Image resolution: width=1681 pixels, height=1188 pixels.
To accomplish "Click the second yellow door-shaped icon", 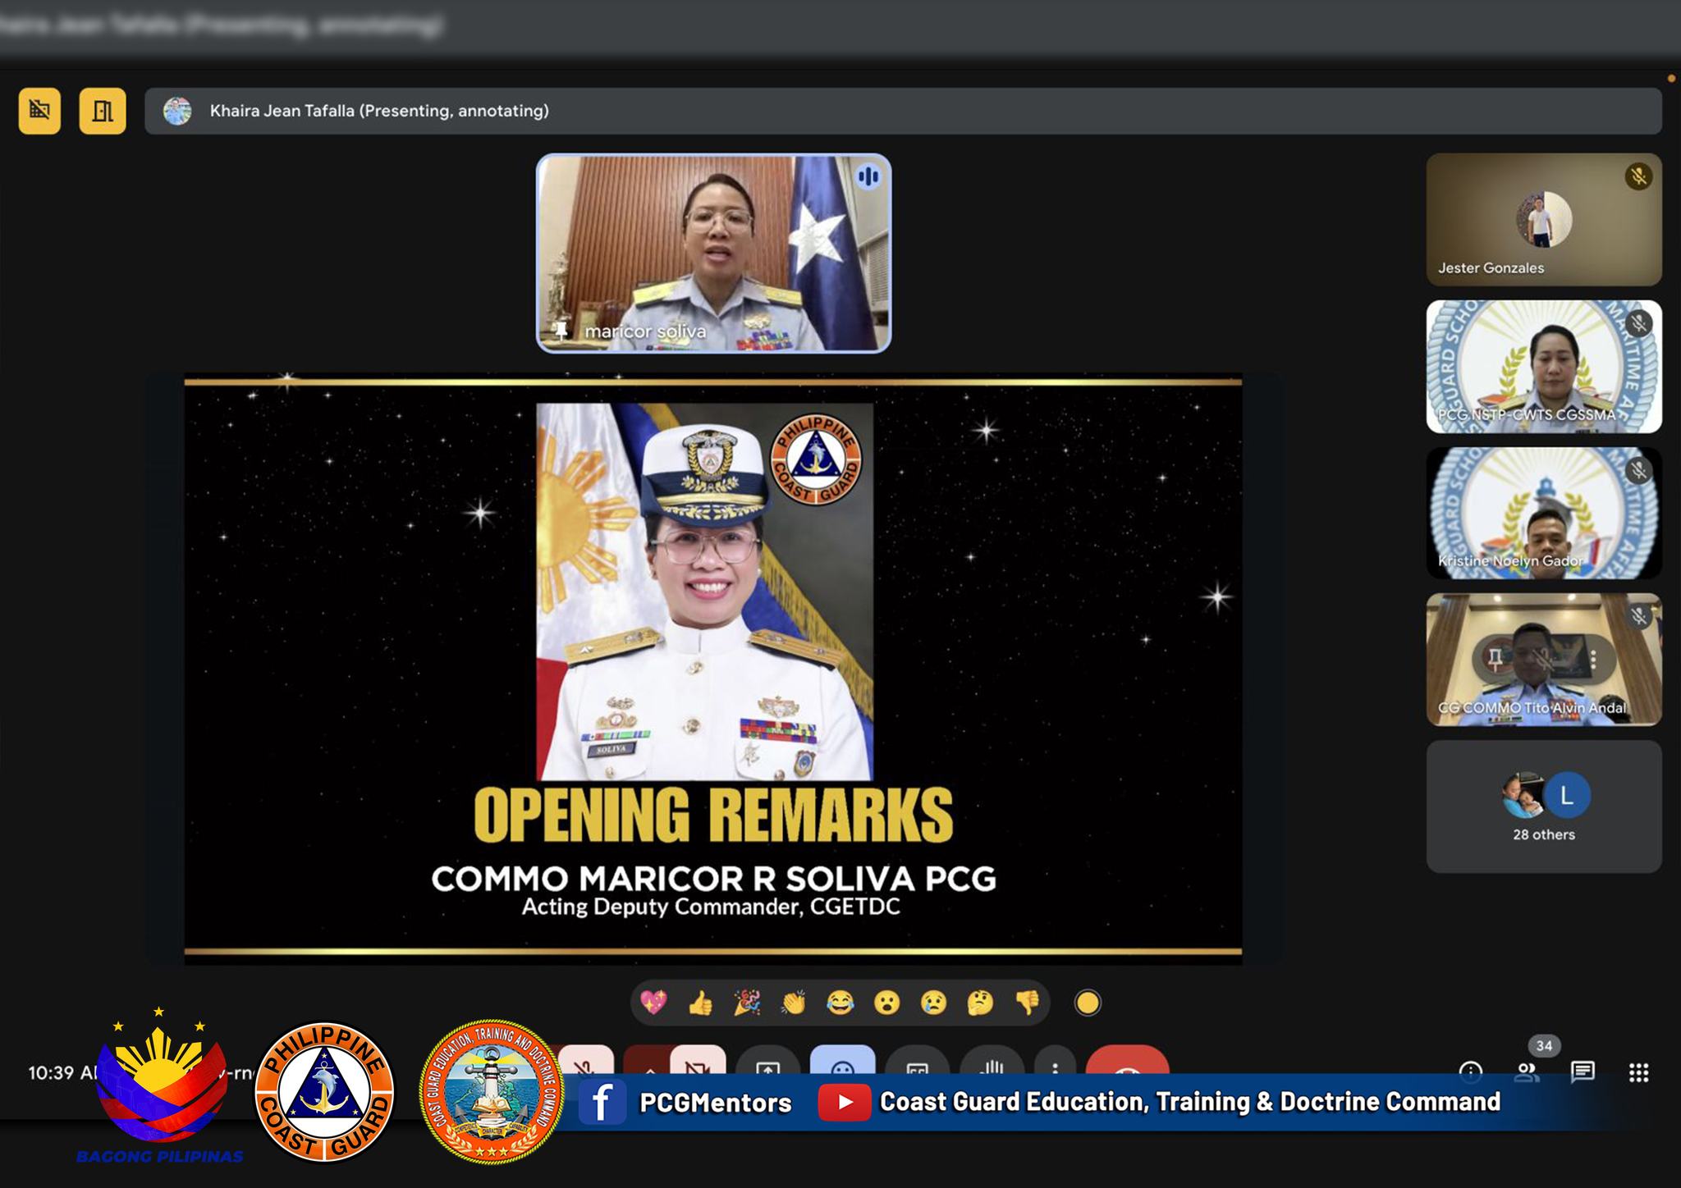I will pyautogui.click(x=103, y=111).
